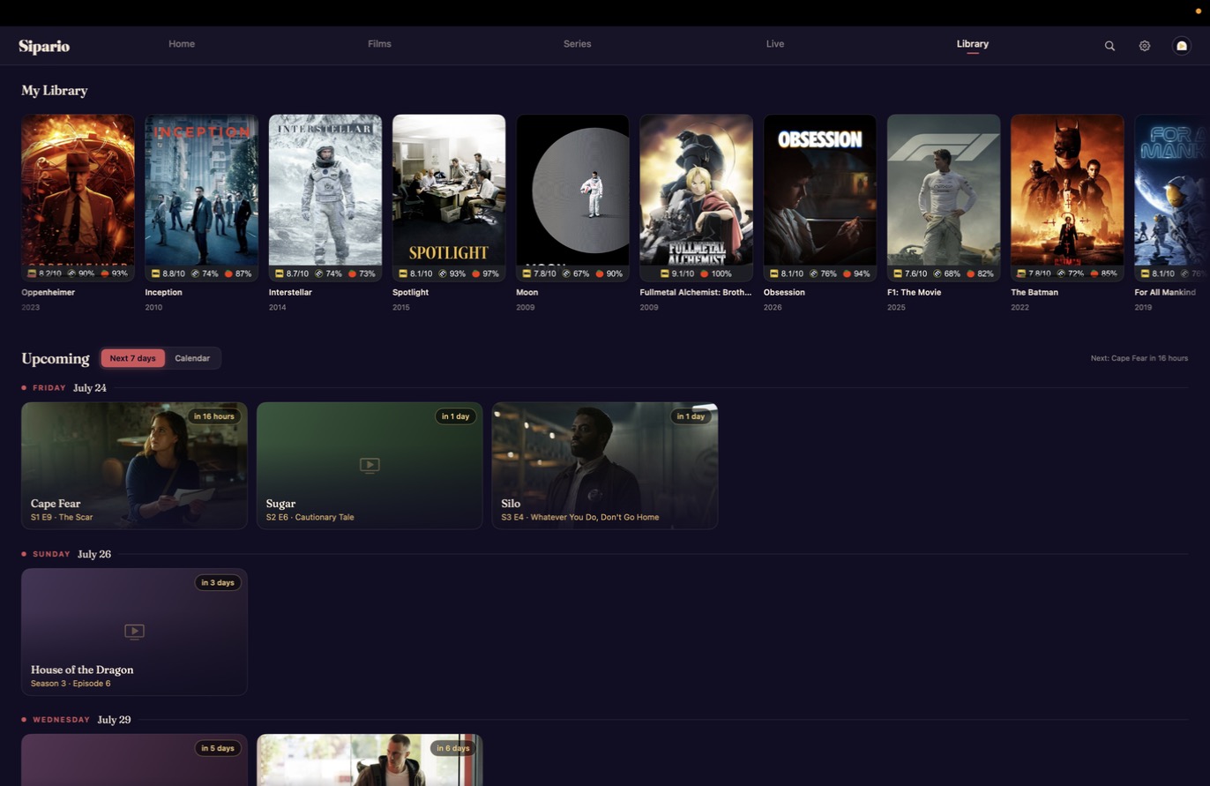Click the "in 1 day" badge on Silo card

[691, 416]
